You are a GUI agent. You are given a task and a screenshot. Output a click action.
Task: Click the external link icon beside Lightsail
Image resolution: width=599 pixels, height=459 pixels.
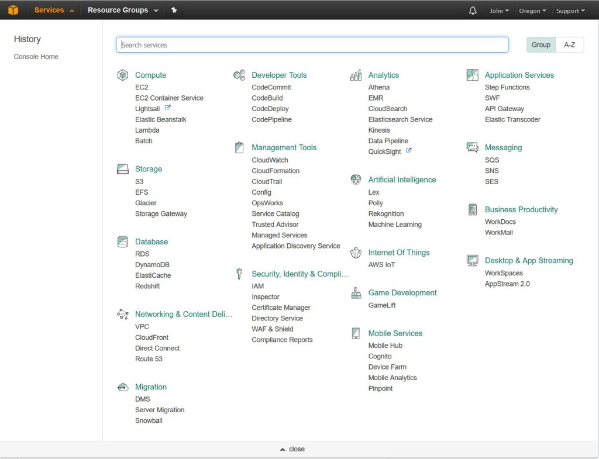coord(167,108)
